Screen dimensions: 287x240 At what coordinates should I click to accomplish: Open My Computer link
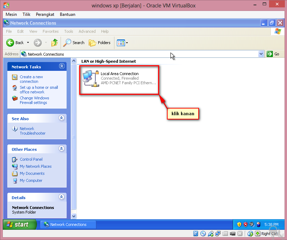pos(31,181)
